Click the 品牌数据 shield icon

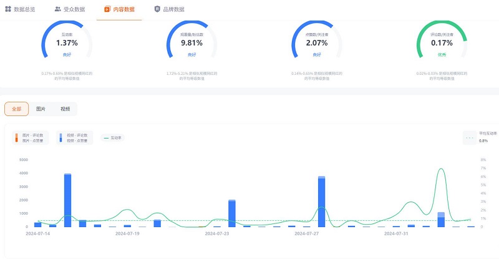157,9
